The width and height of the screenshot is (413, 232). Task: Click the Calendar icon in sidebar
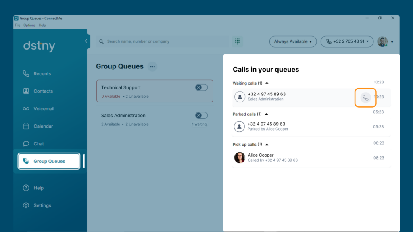coord(26,126)
